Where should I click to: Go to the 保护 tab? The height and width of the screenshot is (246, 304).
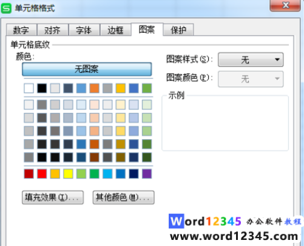[178, 30]
